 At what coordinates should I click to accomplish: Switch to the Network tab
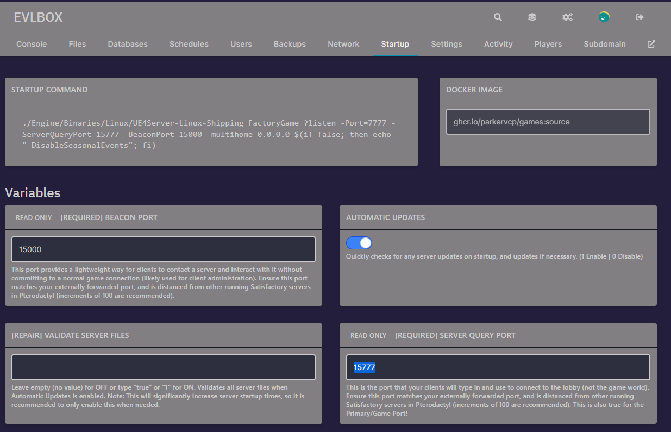pyautogui.click(x=343, y=44)
